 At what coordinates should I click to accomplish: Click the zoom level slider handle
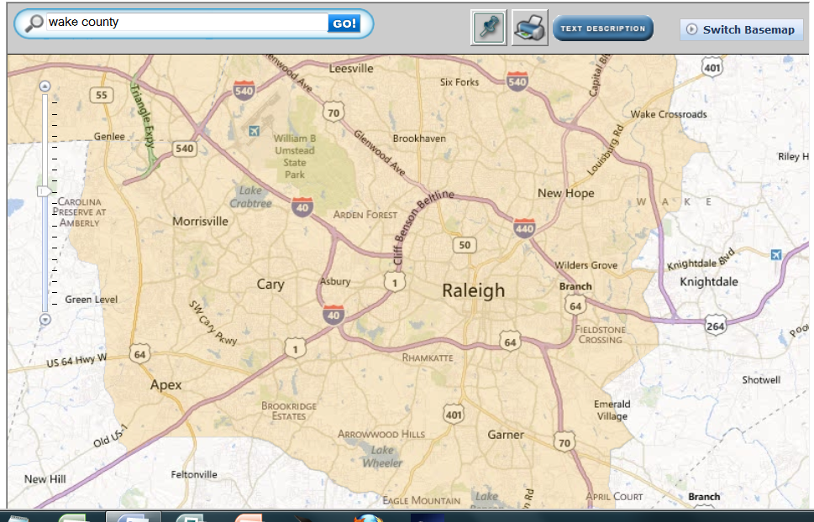click(45, 191)
